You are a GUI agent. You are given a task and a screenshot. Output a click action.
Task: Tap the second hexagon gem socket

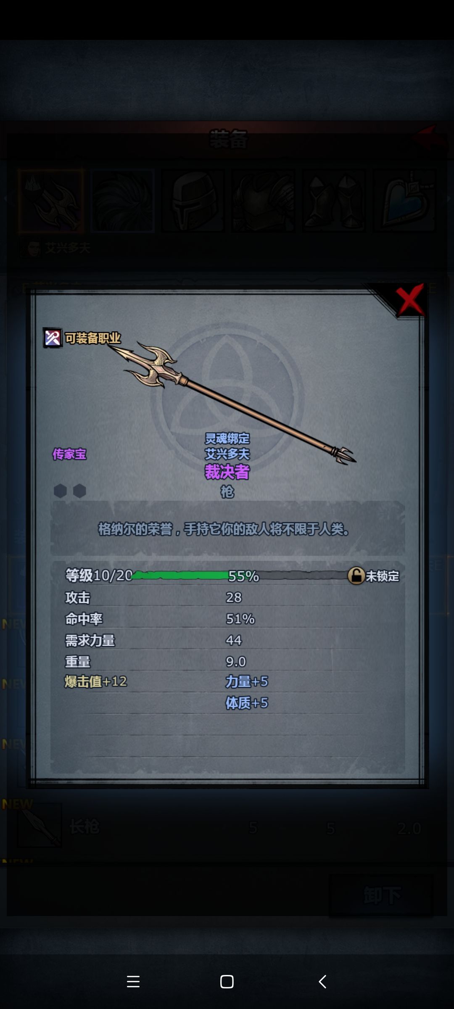(79, 491)
